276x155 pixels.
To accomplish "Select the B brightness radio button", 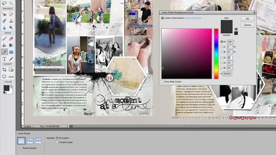I will point(222,52).
